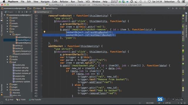Viewport: 188px width, 105px height.
Task: Select admin.js file in tree
Action: pos(18,45)
